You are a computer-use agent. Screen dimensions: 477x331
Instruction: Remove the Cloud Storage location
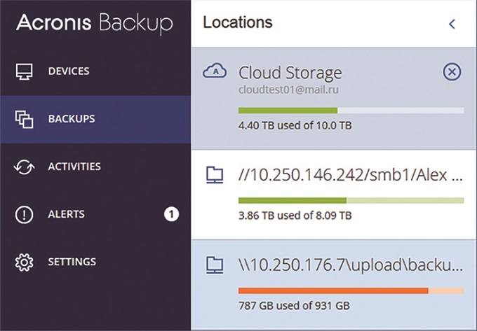(452, 71)
